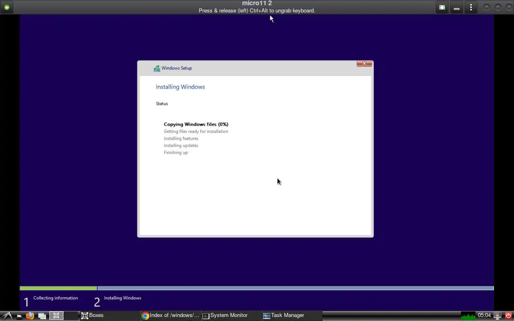Go back using the green arrow button
514x321 pixels.
click(x=7, y=7)
